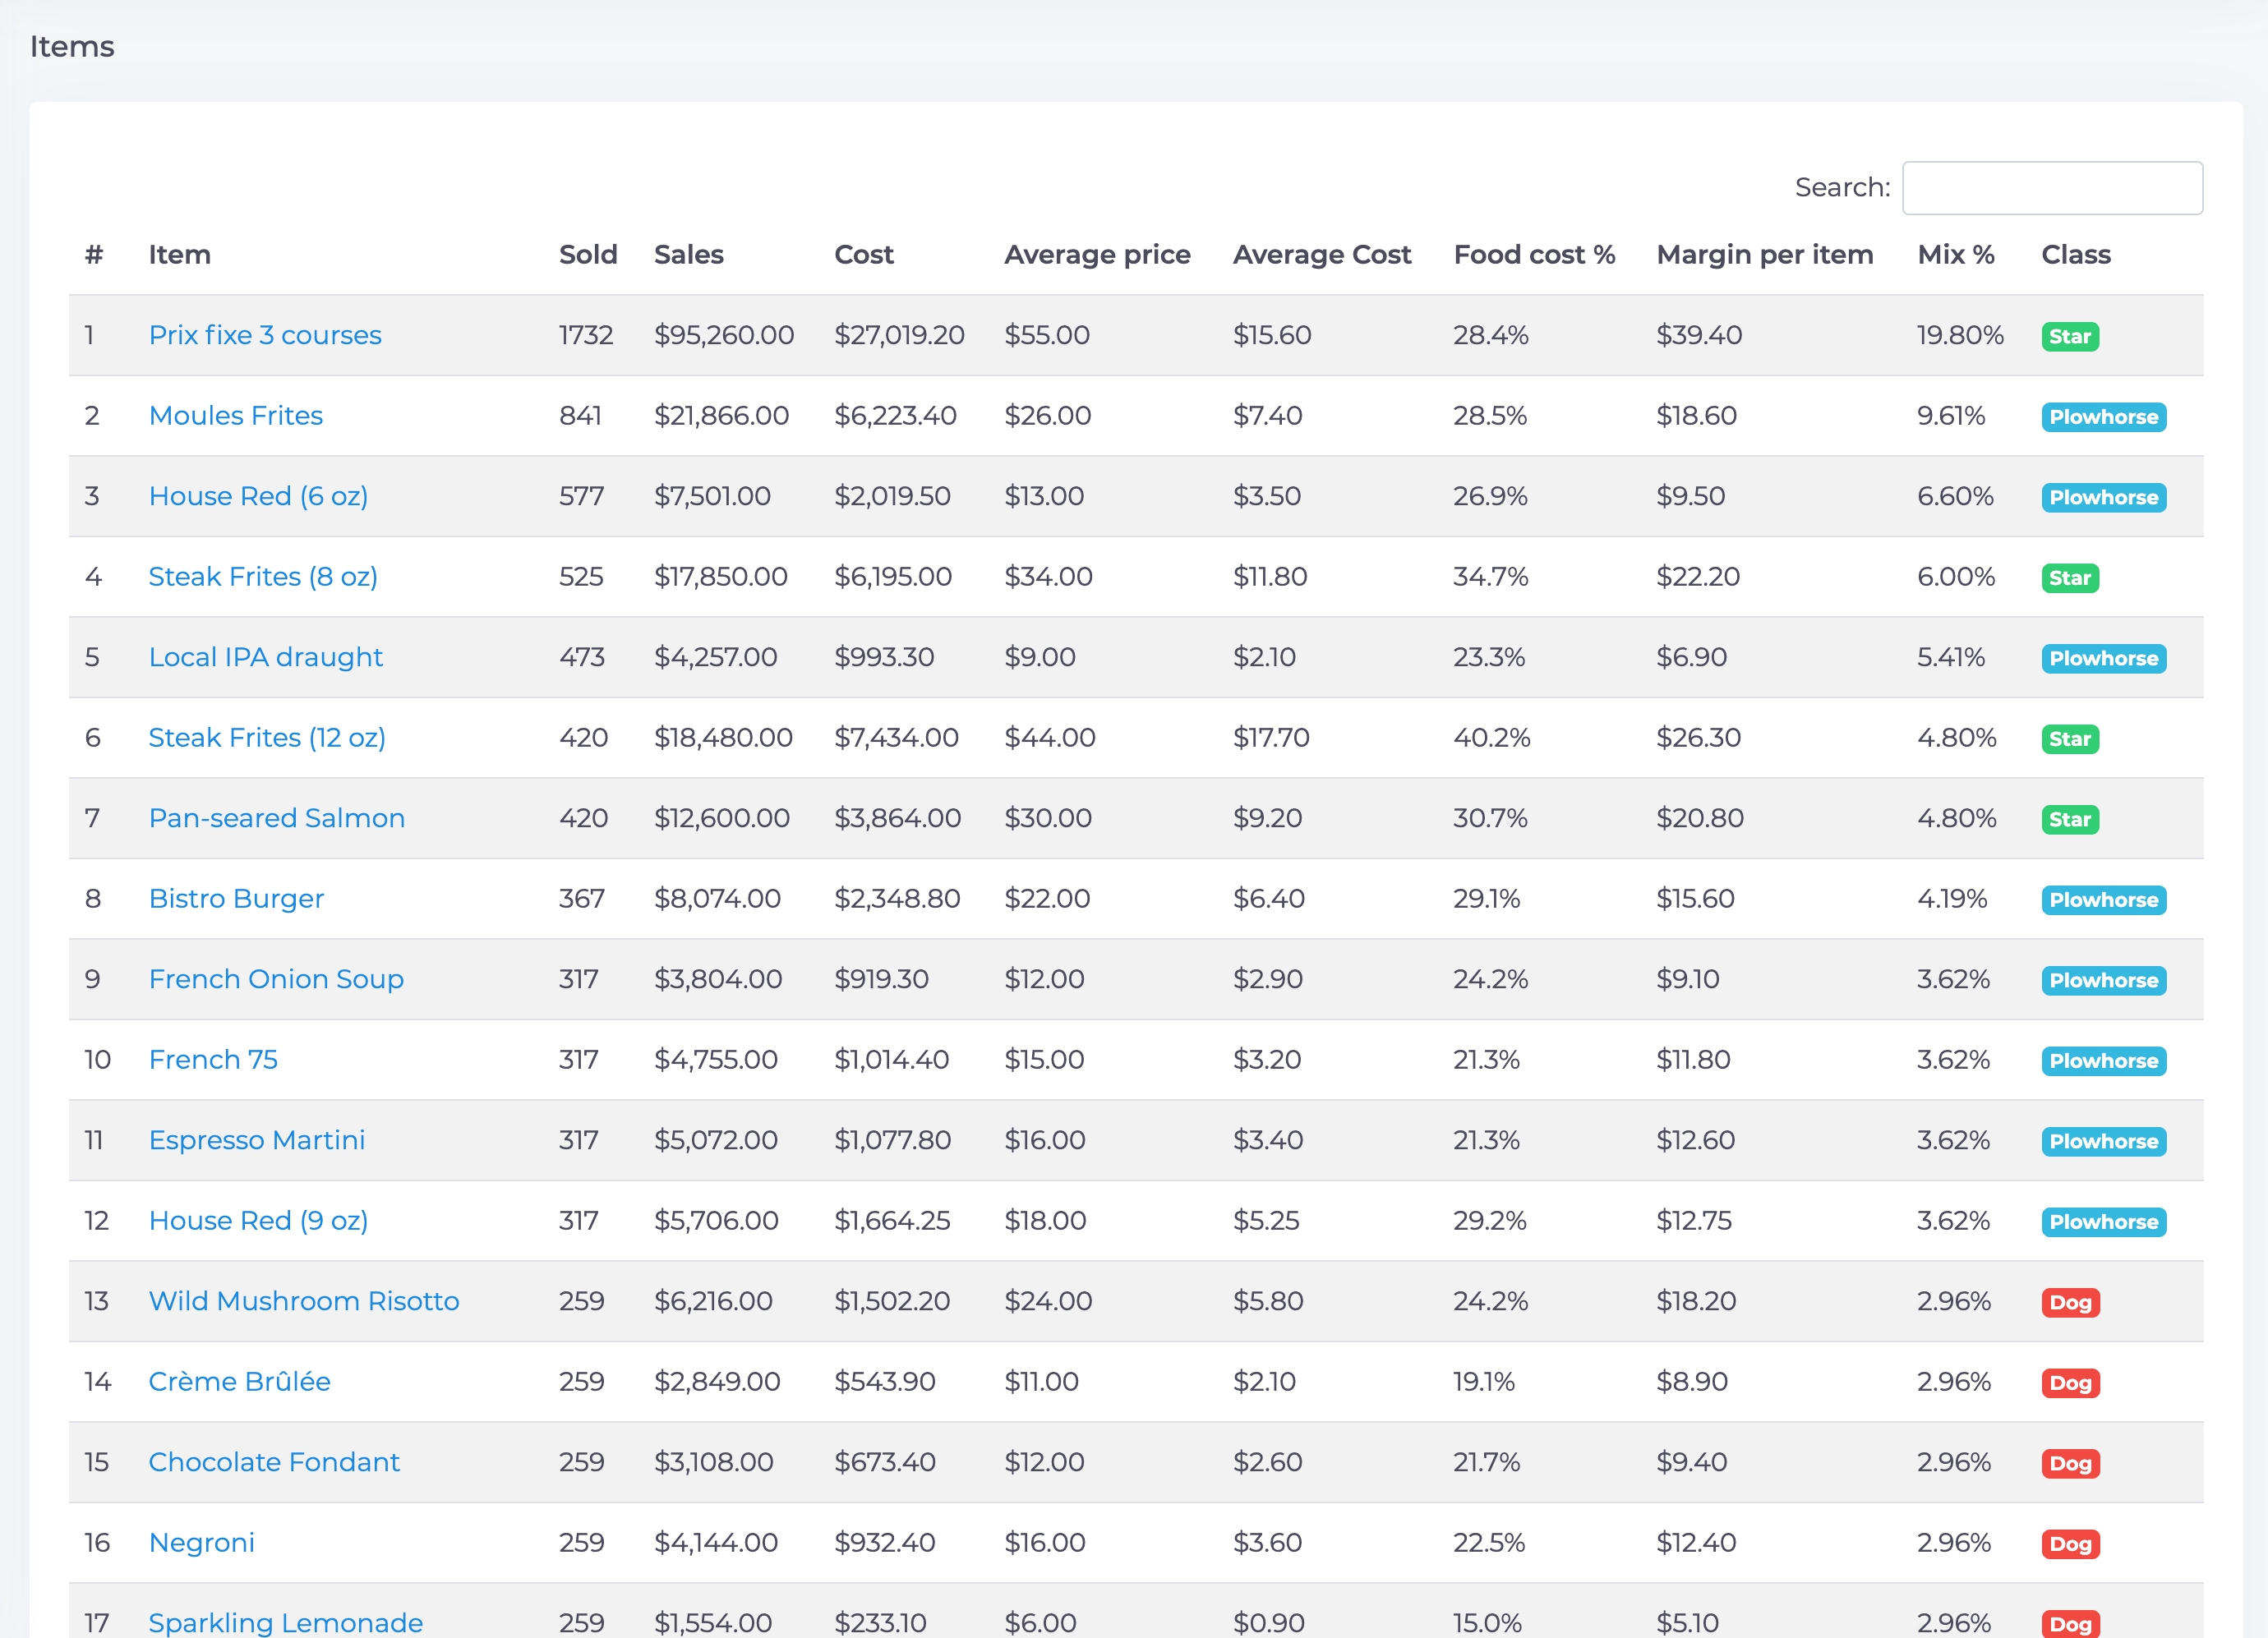Sort by the Mix % header
Screen dimensions: 2268x1638
(1956, 255)
